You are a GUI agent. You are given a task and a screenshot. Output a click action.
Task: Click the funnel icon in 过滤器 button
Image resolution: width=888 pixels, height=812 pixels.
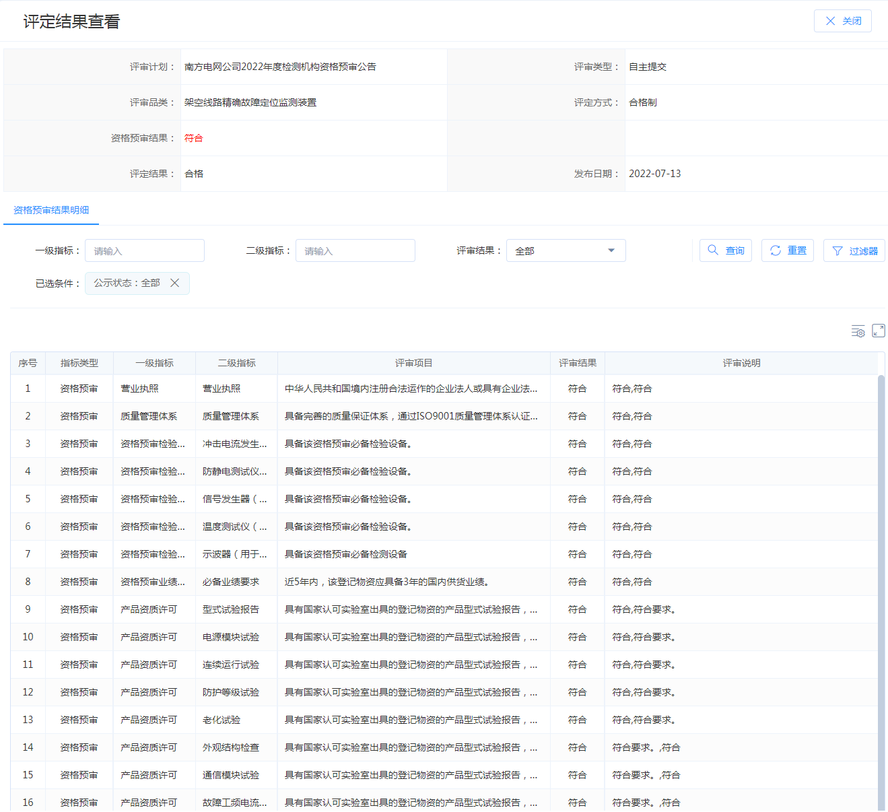(838, 251)
